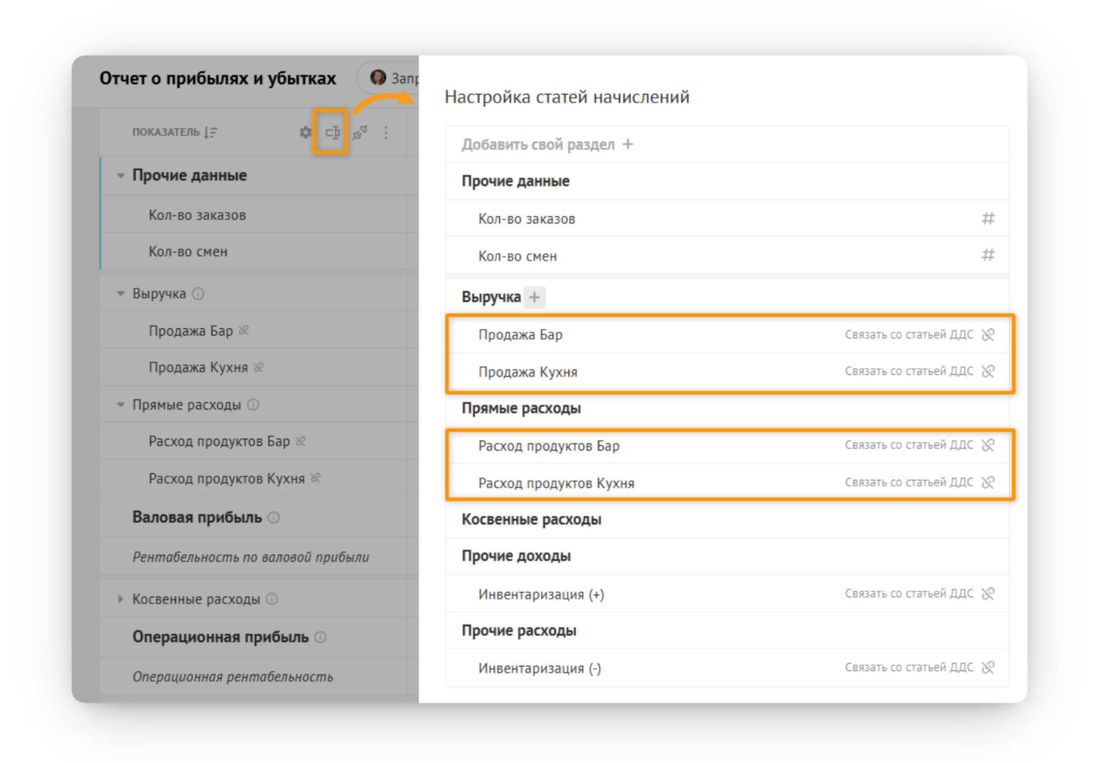Expand the Косвенные расходы group in the report
Image resolution: width=1100 pixels, height=763 pixels.
(x=120, y=599)
